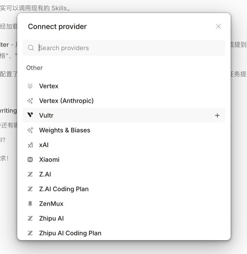Choose the Z.AI Coding Plan entry

[64, 189]
